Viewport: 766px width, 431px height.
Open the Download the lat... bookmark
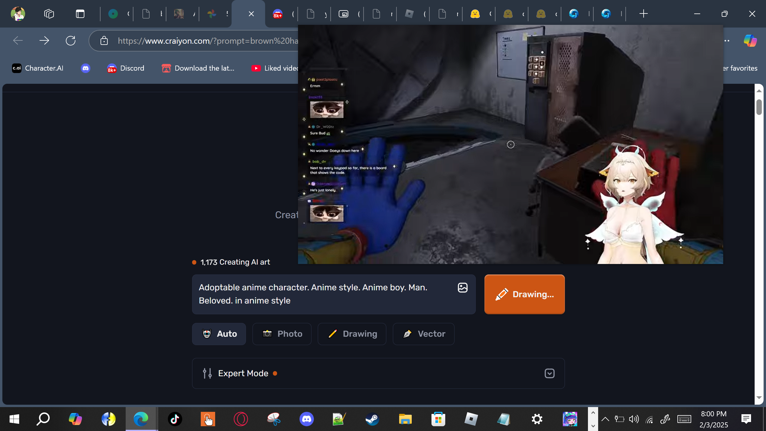click(x=198, y=68)
